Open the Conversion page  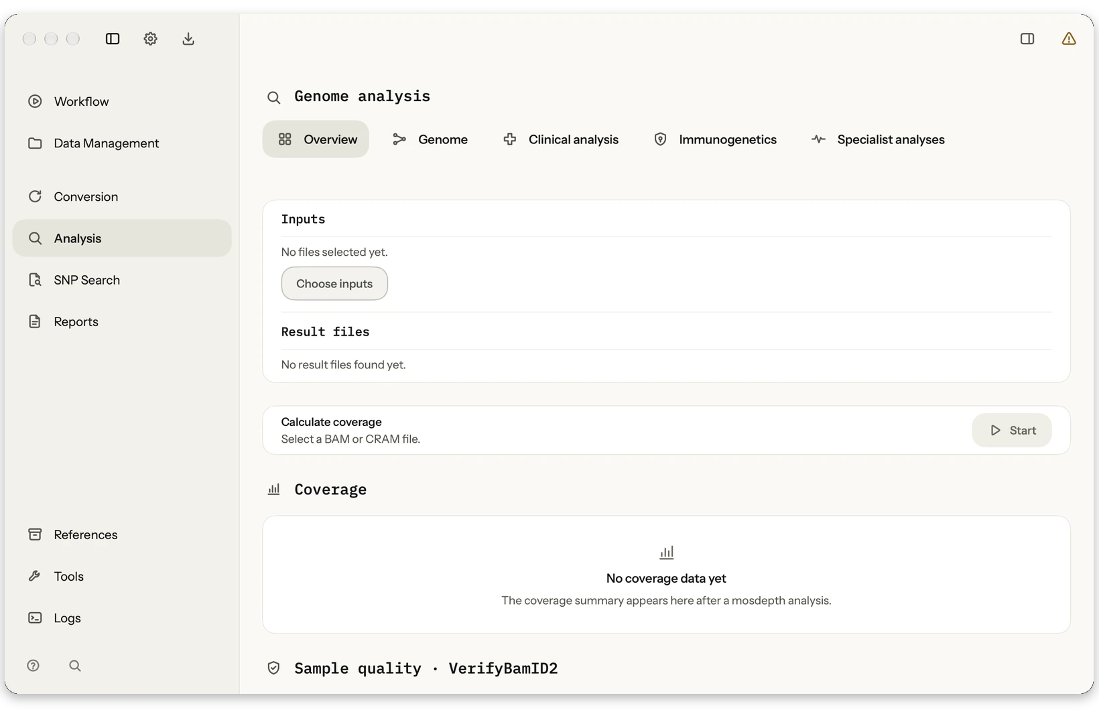122,197
